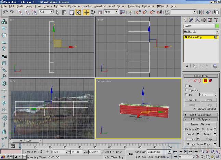Viewport: 221px width, 160px height.
Task: Toggle the selection lock padlock icon
Action: point(41,152)
